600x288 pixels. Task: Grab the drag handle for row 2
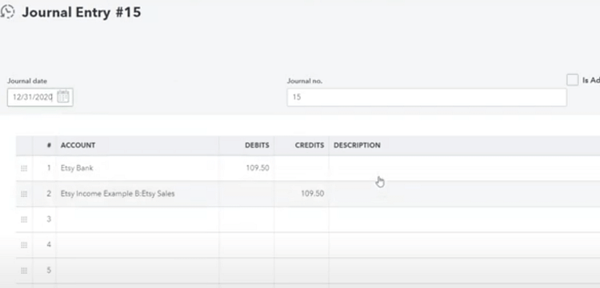[x=24, y=194]
